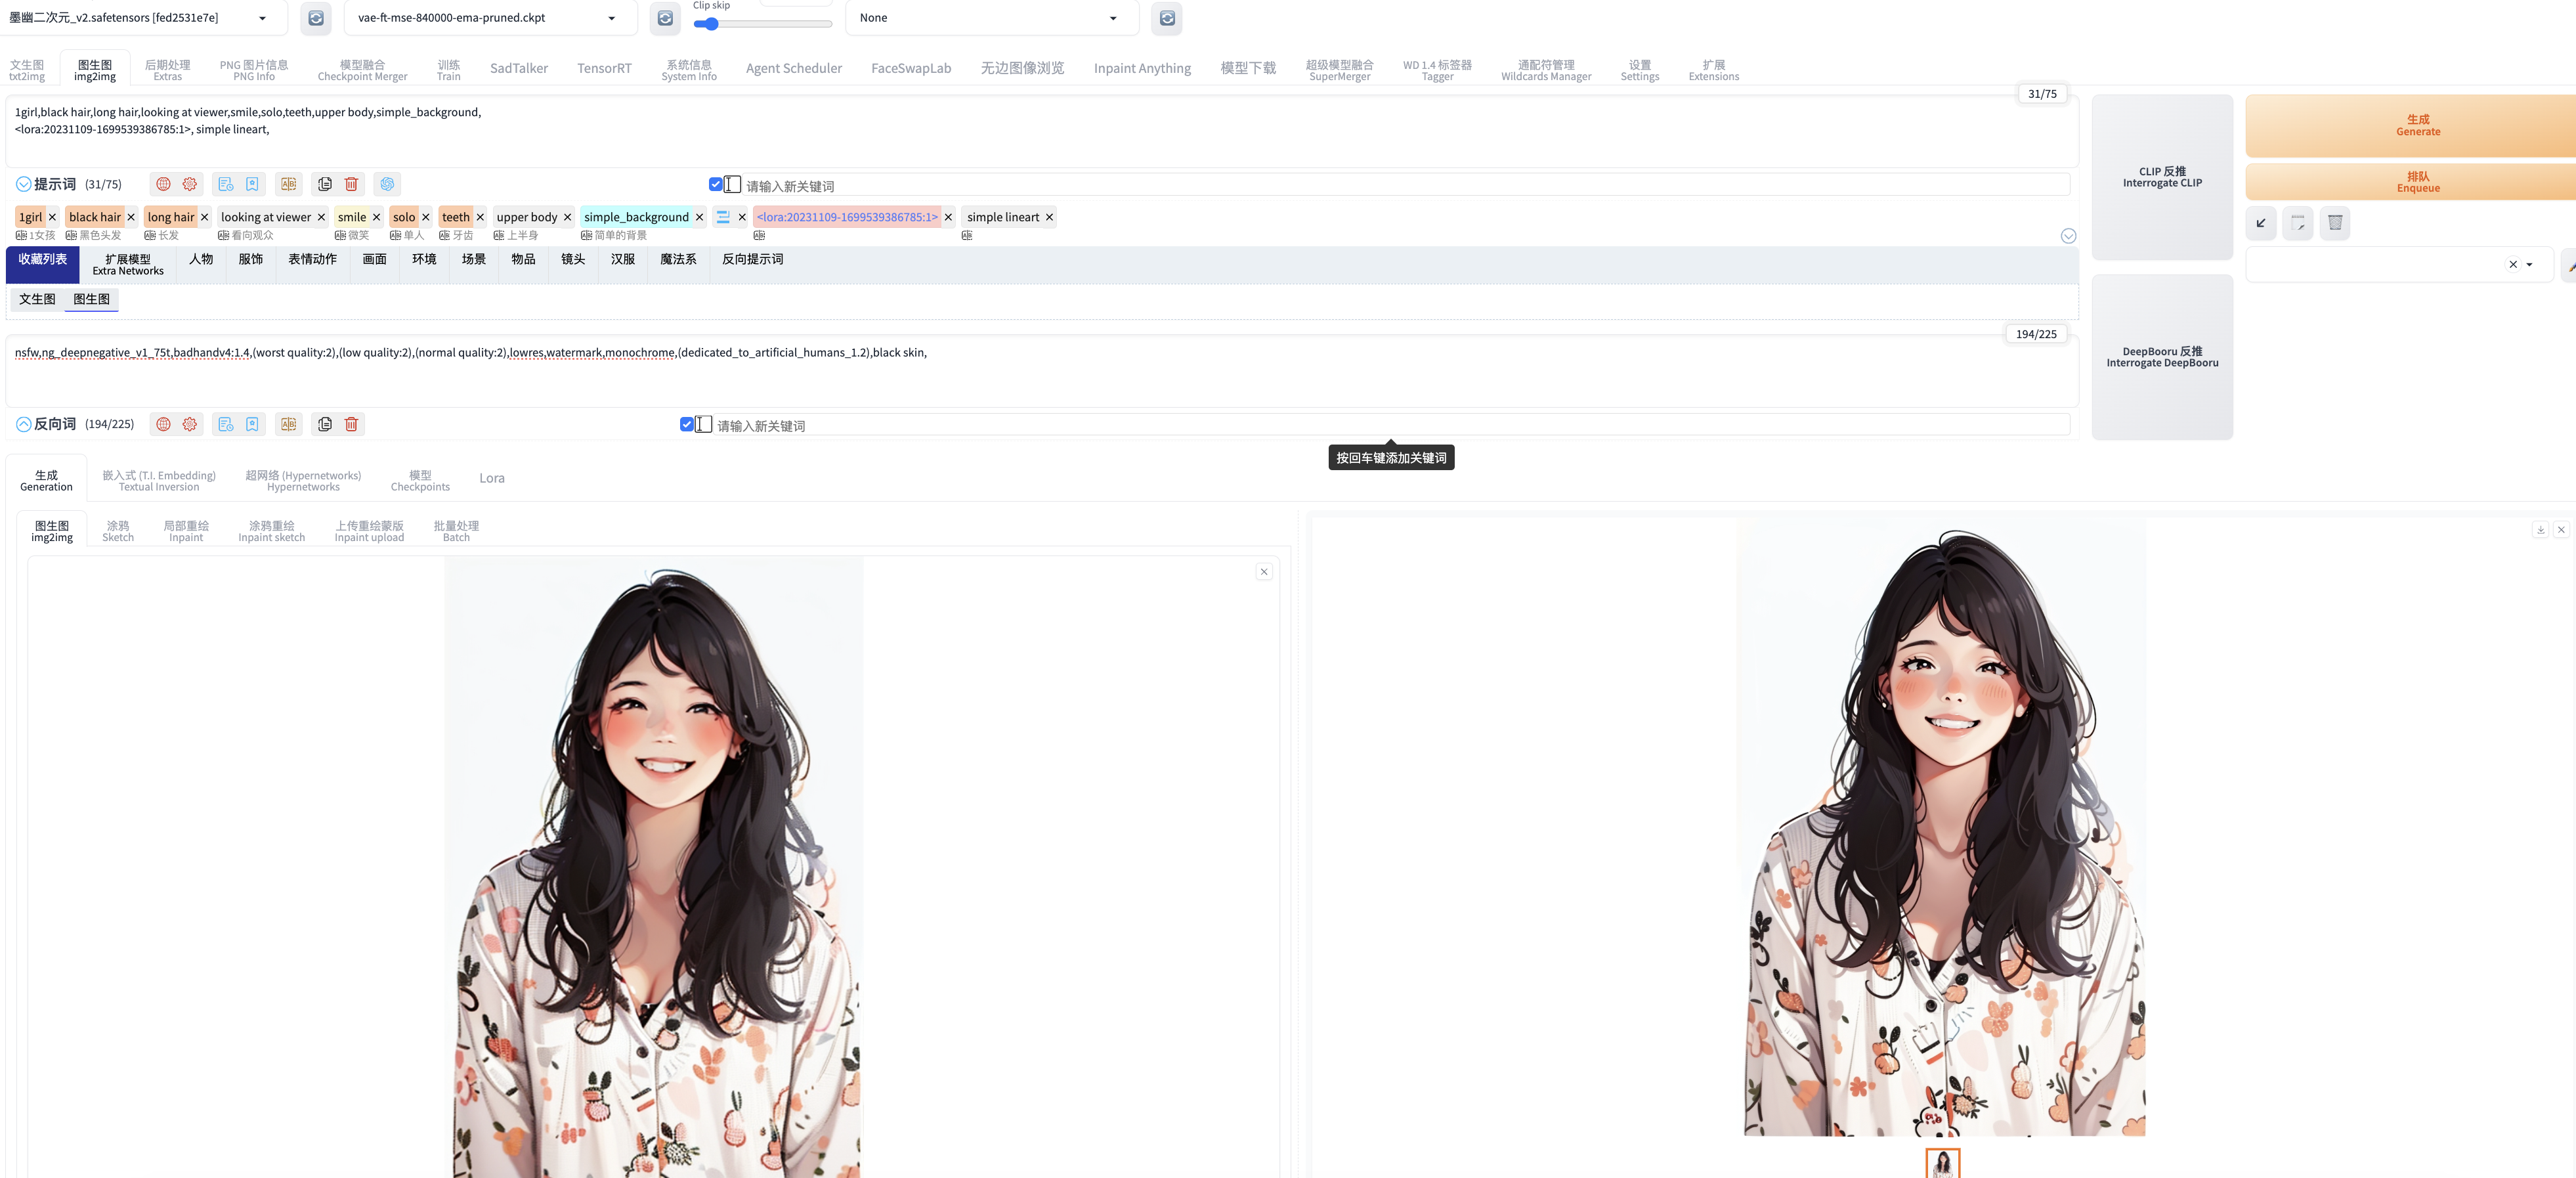
Task: Click refresh icon beside the None dropdown
Action: coord(1167,18)
